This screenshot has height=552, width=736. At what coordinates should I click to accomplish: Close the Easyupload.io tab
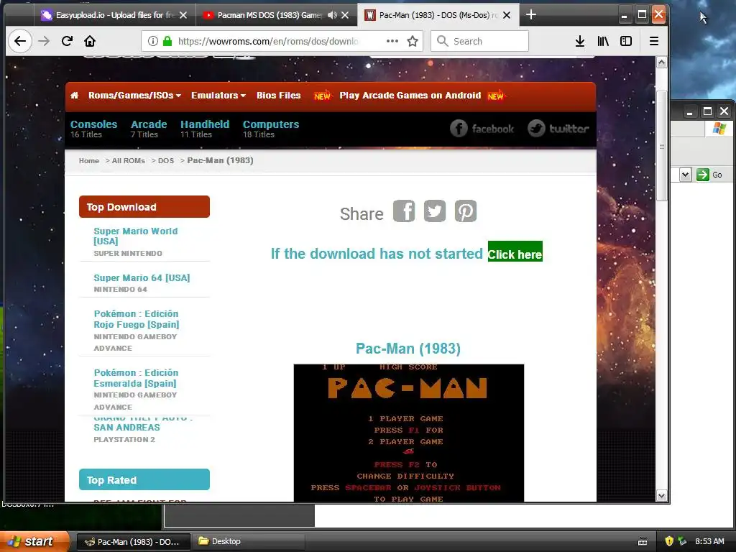[183, 15]
